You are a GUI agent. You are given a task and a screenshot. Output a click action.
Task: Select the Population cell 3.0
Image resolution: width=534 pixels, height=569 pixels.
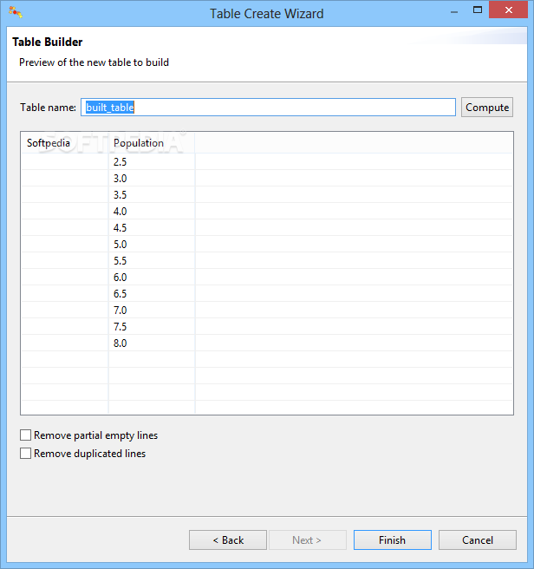point(152,178)
